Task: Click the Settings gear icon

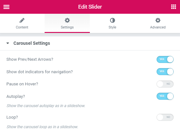Action: [67, 20]
